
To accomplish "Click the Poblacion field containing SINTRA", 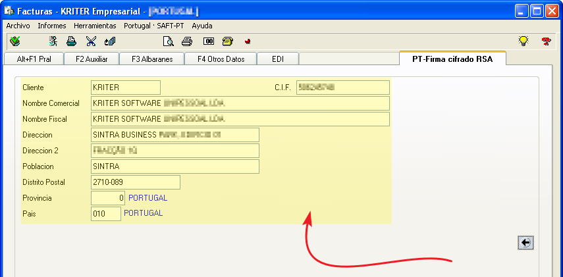I will [175, 166].
